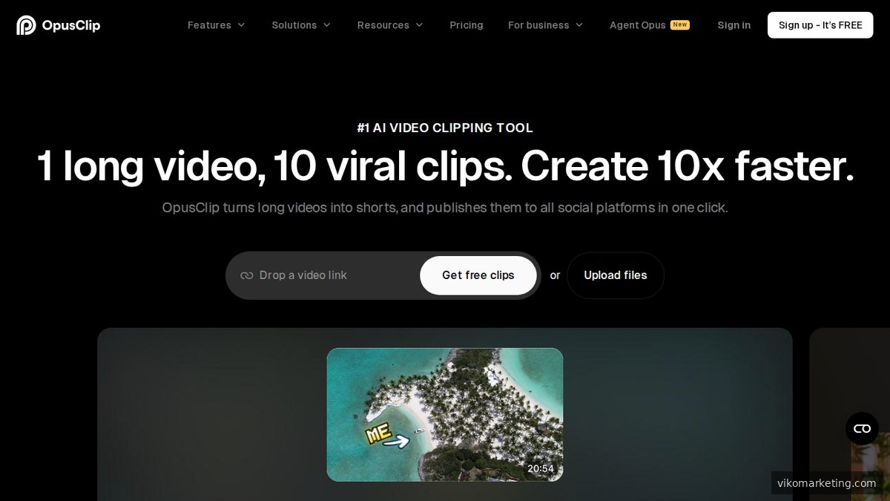The height and width of the screenshot is (501, 890).
Task: Click the Features chevron arrow
Action: click(x=241, y=24)
